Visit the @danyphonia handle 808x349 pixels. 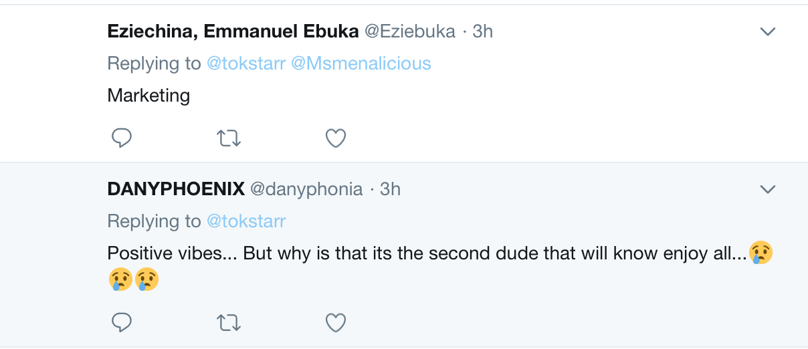point(306,189)
